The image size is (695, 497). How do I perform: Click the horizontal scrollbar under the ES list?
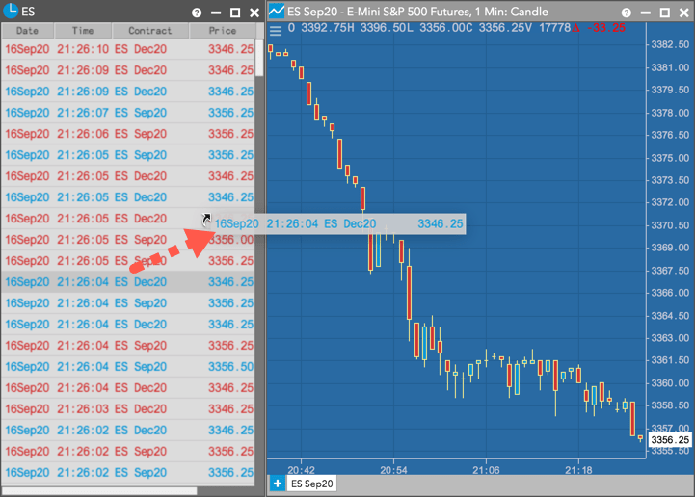pyautogui.click(x=99, y=491)
